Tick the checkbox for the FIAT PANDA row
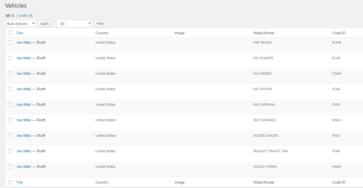 point(10,43)
